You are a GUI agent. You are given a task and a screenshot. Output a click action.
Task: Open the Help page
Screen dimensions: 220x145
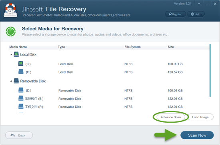(196, 14)
